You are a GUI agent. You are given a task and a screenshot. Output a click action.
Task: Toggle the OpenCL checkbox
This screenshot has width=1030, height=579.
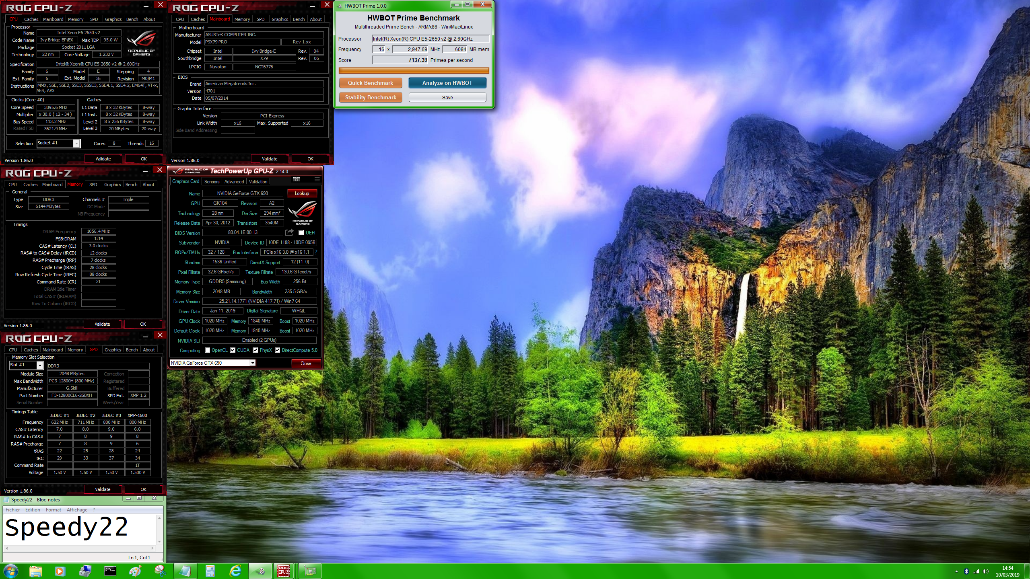pyautogui.click(x=207, y=350)
